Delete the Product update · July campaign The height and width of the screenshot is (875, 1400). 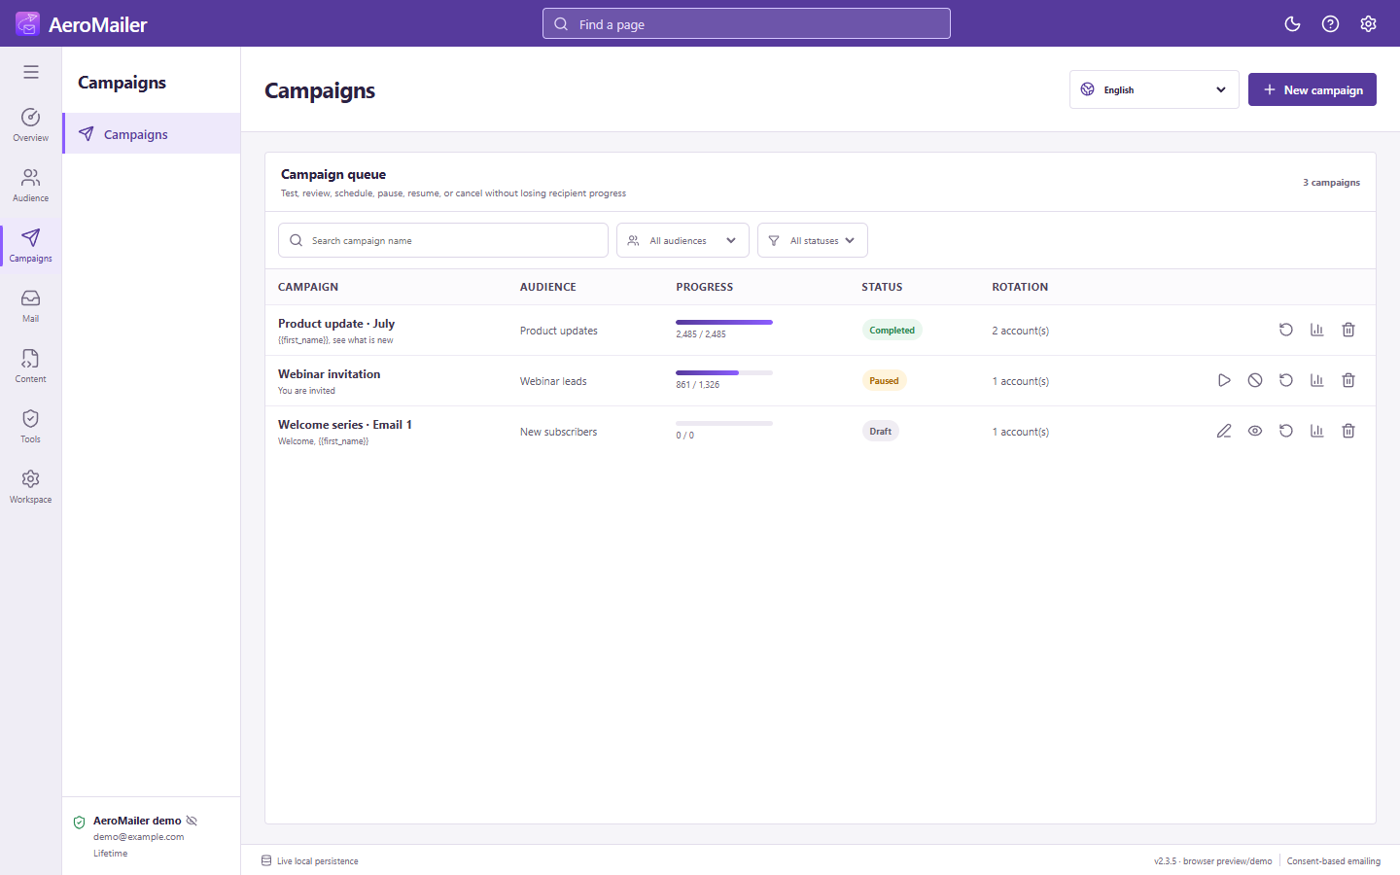pos(1348,330)
